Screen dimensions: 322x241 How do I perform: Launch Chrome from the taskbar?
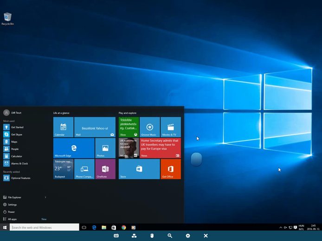[123, 228]
